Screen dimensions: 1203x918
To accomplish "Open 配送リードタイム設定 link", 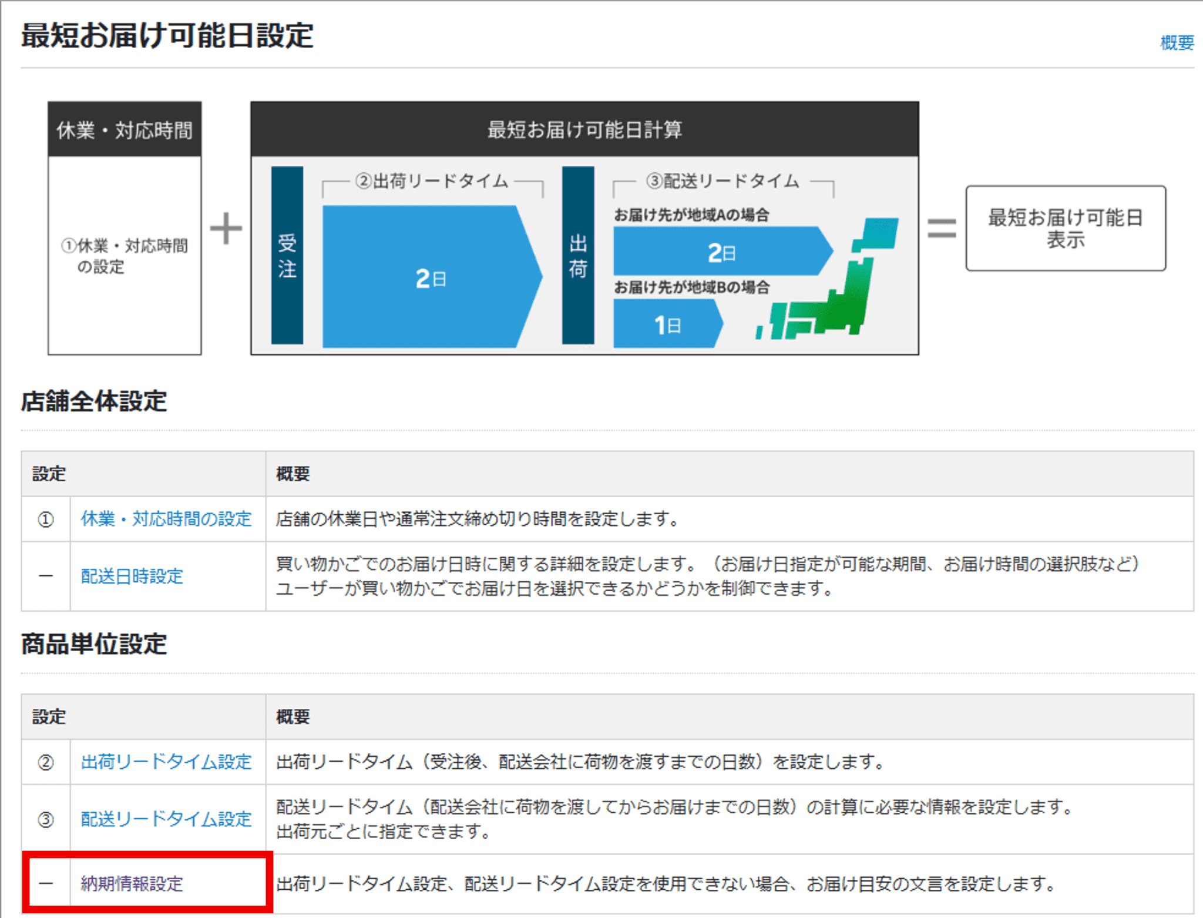I will 166,819.
